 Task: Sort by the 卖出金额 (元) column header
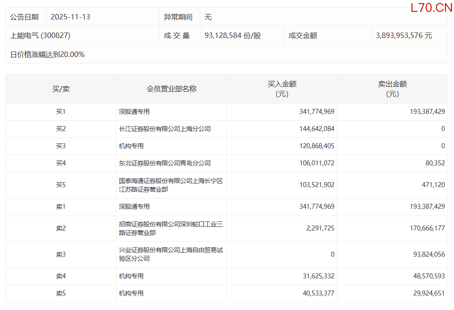click(x=393, y=89)
